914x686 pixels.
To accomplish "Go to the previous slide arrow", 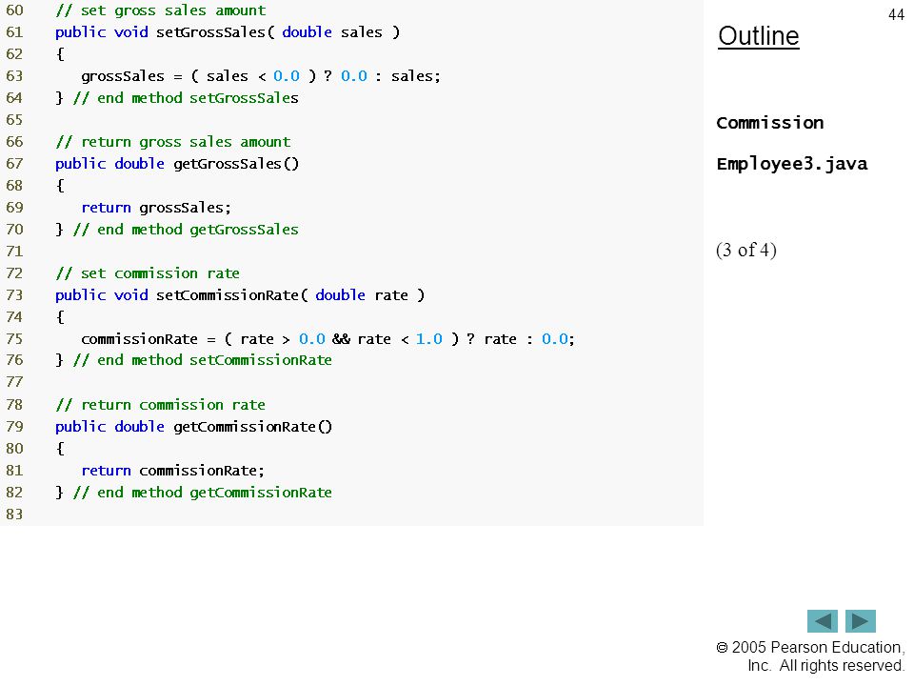I will pos(822,621).
